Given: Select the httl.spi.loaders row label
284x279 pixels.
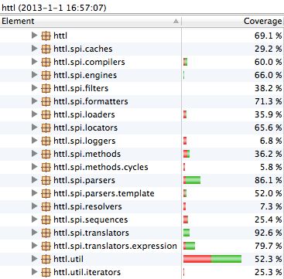Looking at the screenshot, I should 84,114.
